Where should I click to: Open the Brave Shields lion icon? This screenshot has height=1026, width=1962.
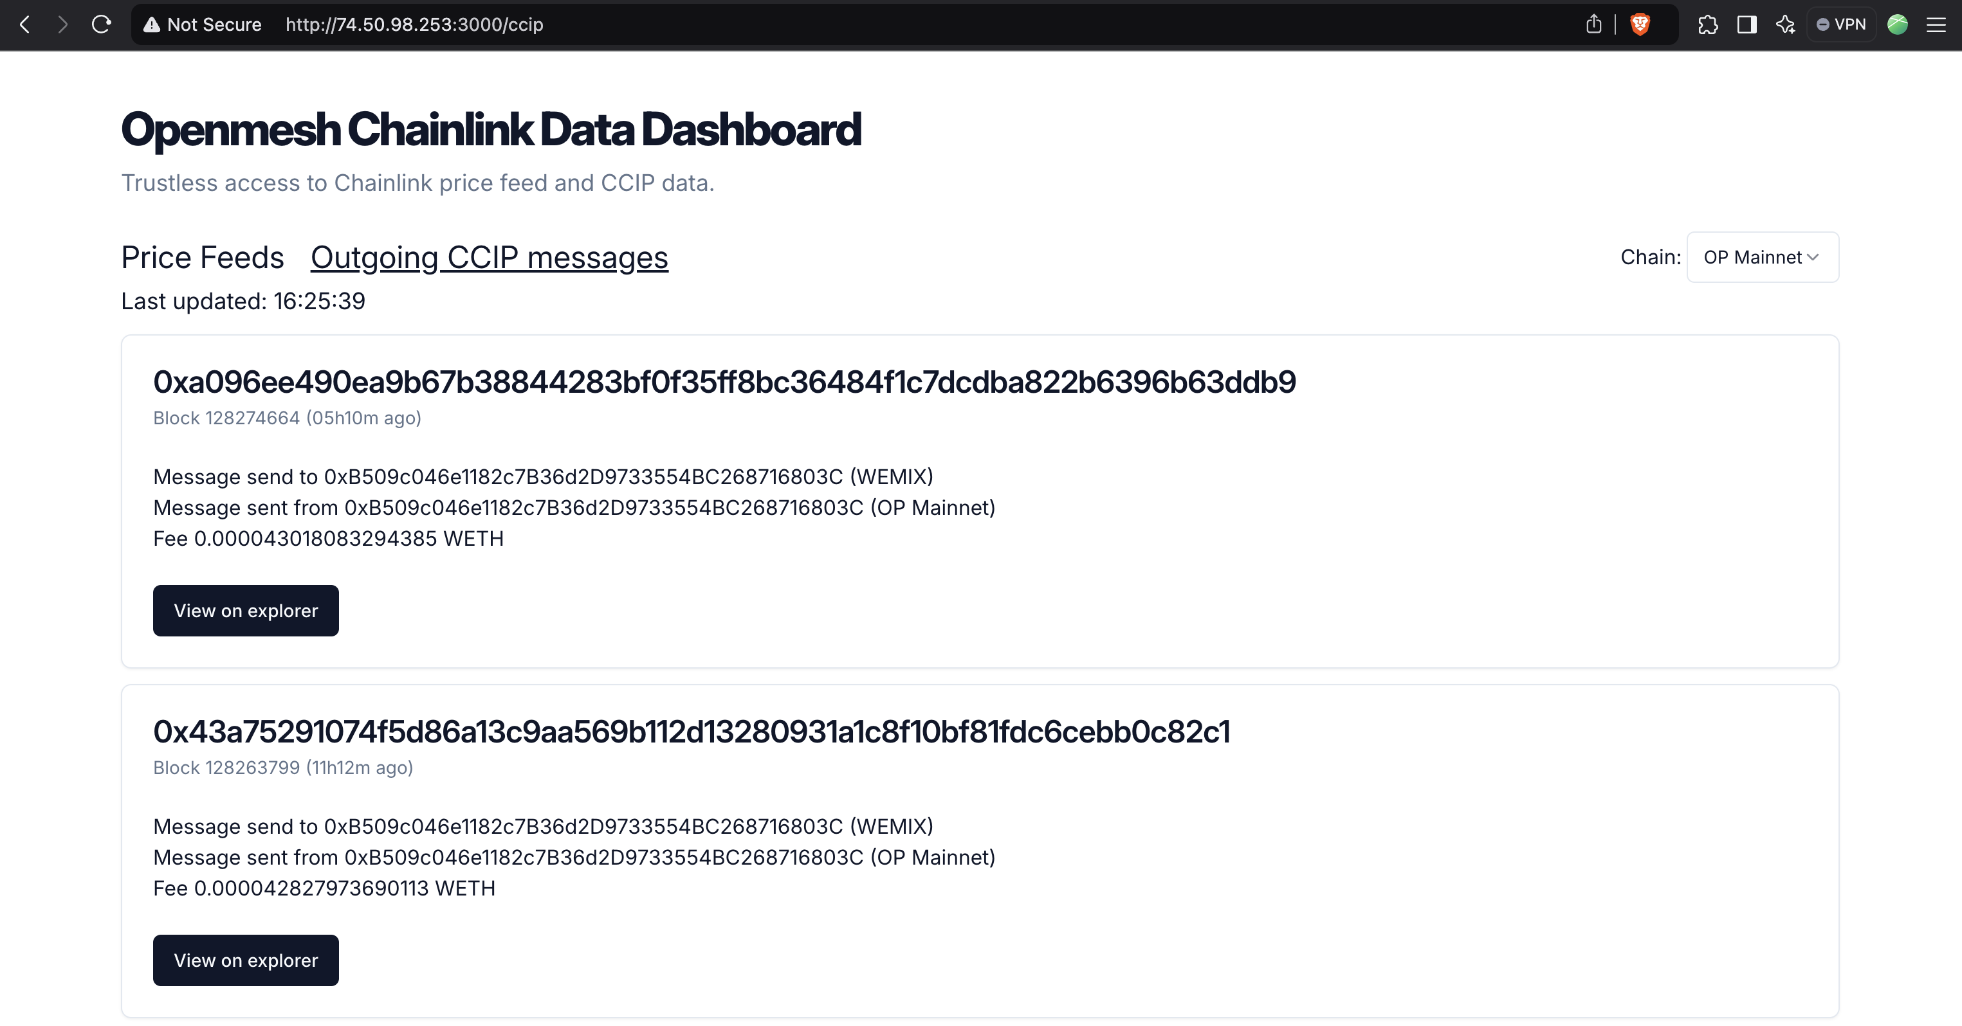1640,25
